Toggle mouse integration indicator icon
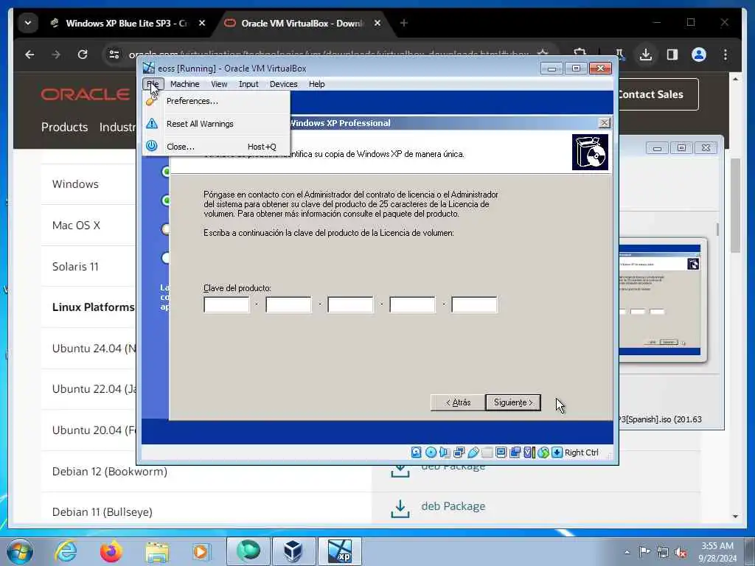Screen dimensions: 755x566 point(543,453)
